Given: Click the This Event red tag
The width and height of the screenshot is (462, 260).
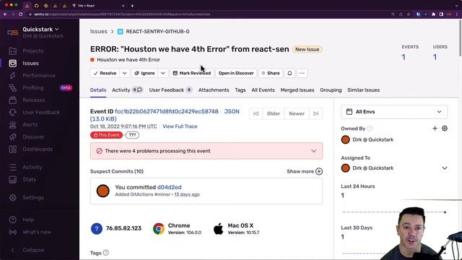Looking at the screenshot, I should 106,135.
